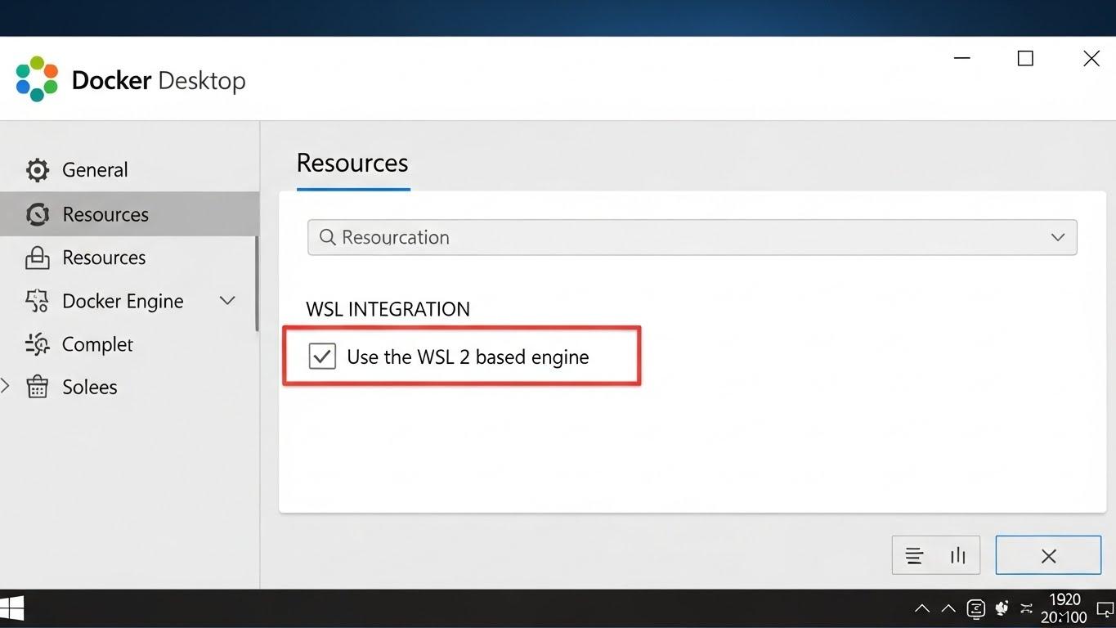Click the Docker Desktop whale logo
The image size is (1116, 628).
point(36,78)
